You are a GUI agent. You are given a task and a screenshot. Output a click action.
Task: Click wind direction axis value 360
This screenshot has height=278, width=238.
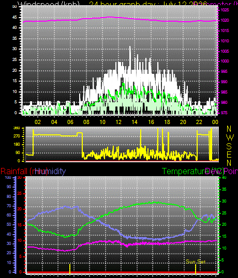coord(17,128)
